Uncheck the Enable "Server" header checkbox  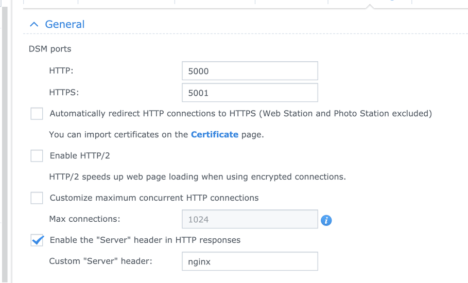click(x=37, y=240)
